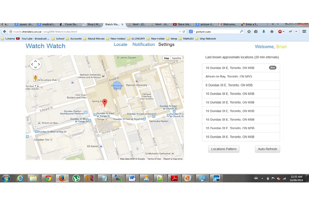Open Microsoft Word from the taskbar
309x219 pixels.
pyautogui.click(x=132, y=178)
